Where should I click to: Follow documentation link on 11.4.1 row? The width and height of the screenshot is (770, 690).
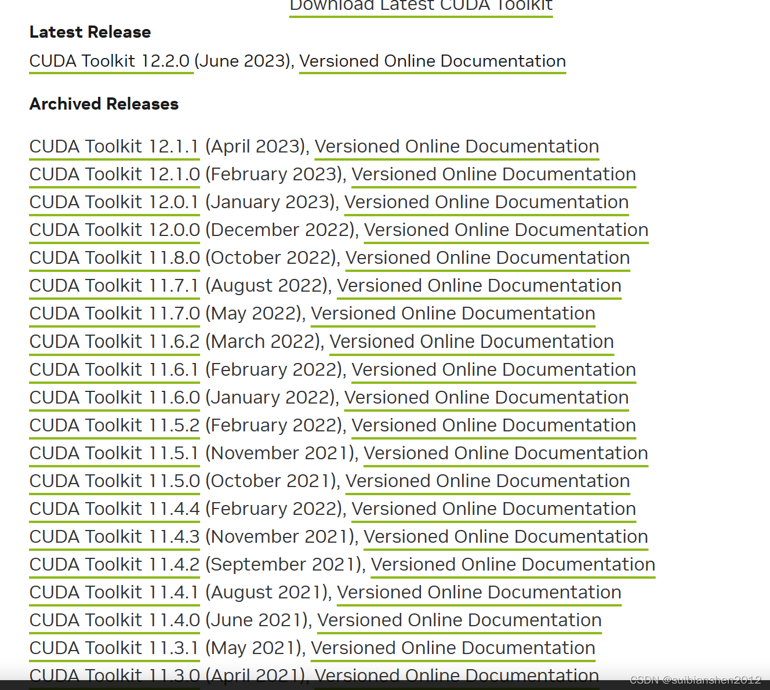(479, 592)
